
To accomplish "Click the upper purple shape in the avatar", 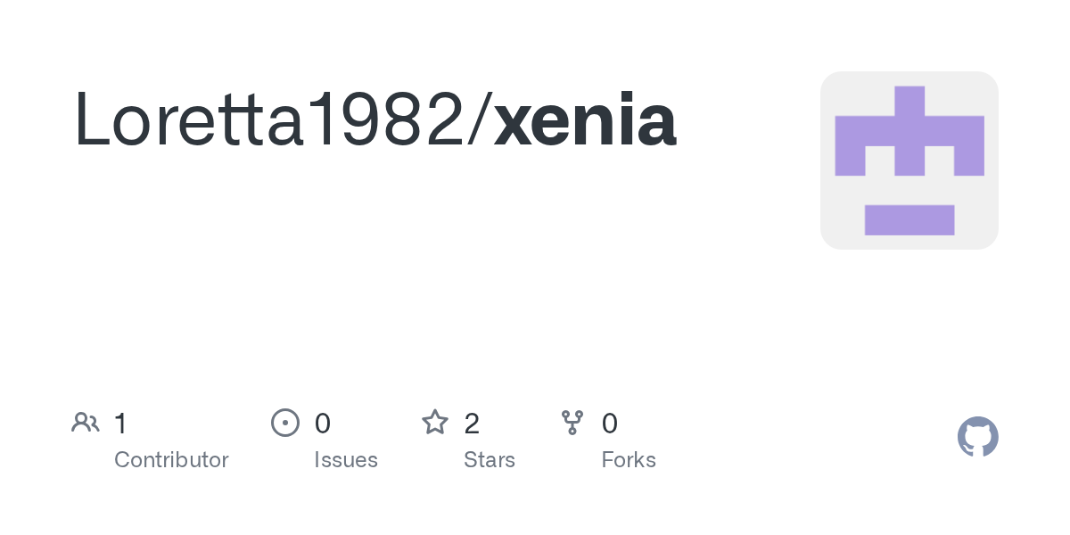I will pyautogui.click(x=909, y=132).
